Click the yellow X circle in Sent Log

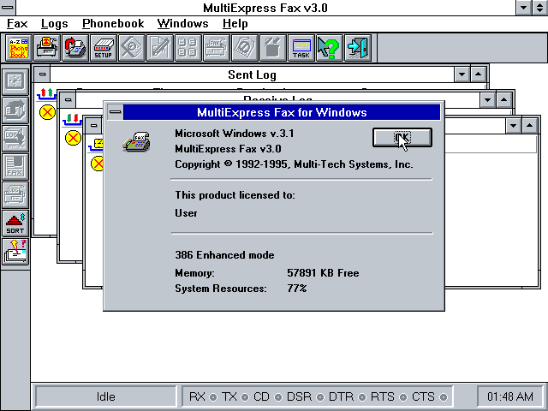(x=47, y=112)
